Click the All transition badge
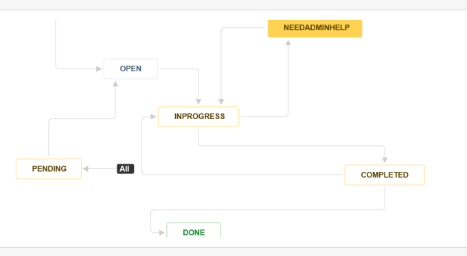467x256 pixels. 125,168
